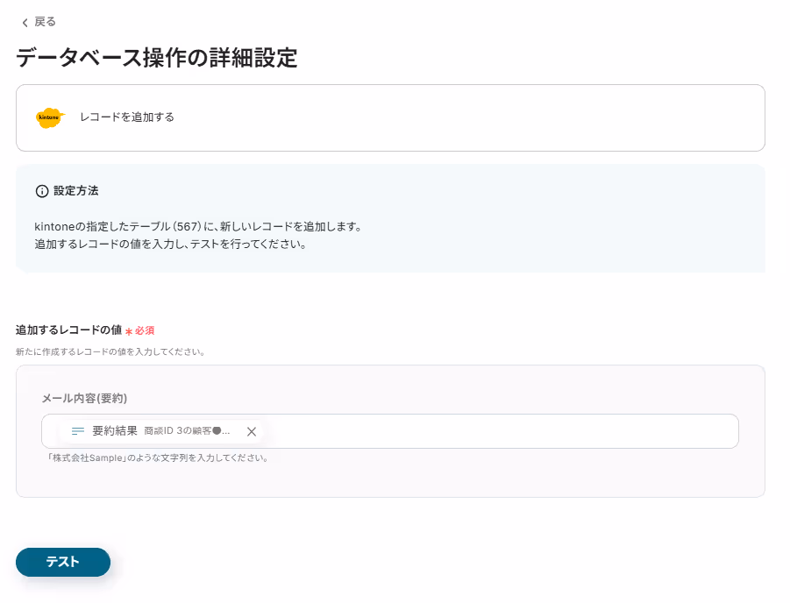Select the 要約結果 value chip
Viewport: 790px width, 603px height.
click(160, 431)
